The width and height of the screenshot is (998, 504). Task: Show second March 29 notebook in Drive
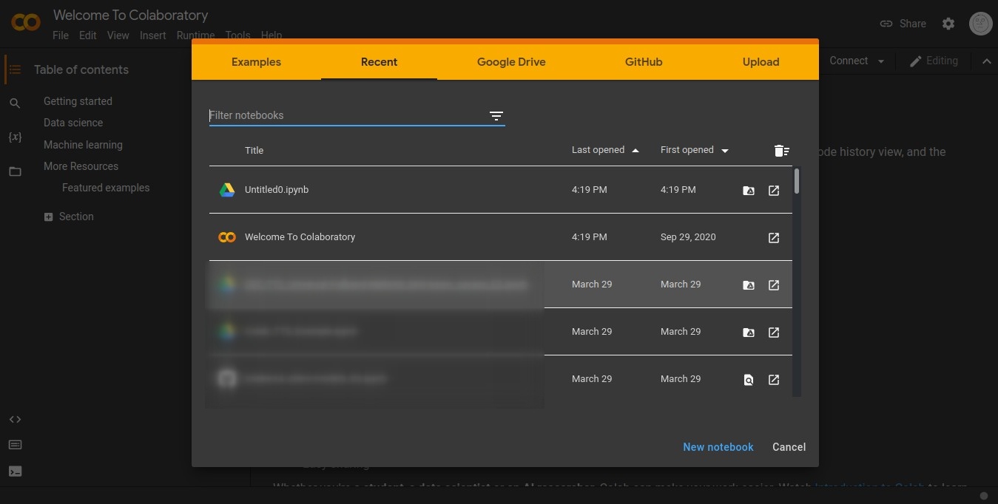749,333
